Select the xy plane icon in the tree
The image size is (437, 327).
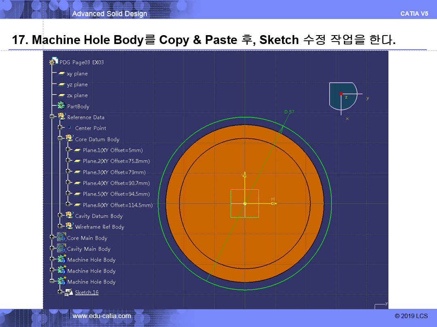(62, 73)
